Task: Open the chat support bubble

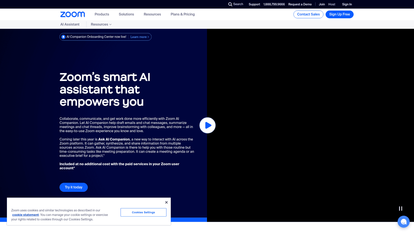Action: point(403,221)
